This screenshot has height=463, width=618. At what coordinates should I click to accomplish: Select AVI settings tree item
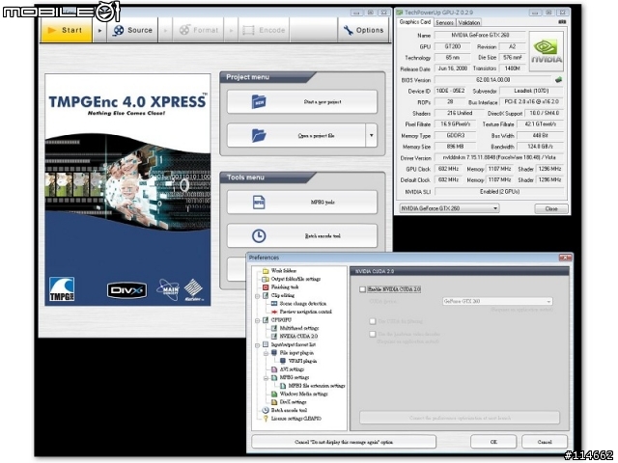pos(292,369)
